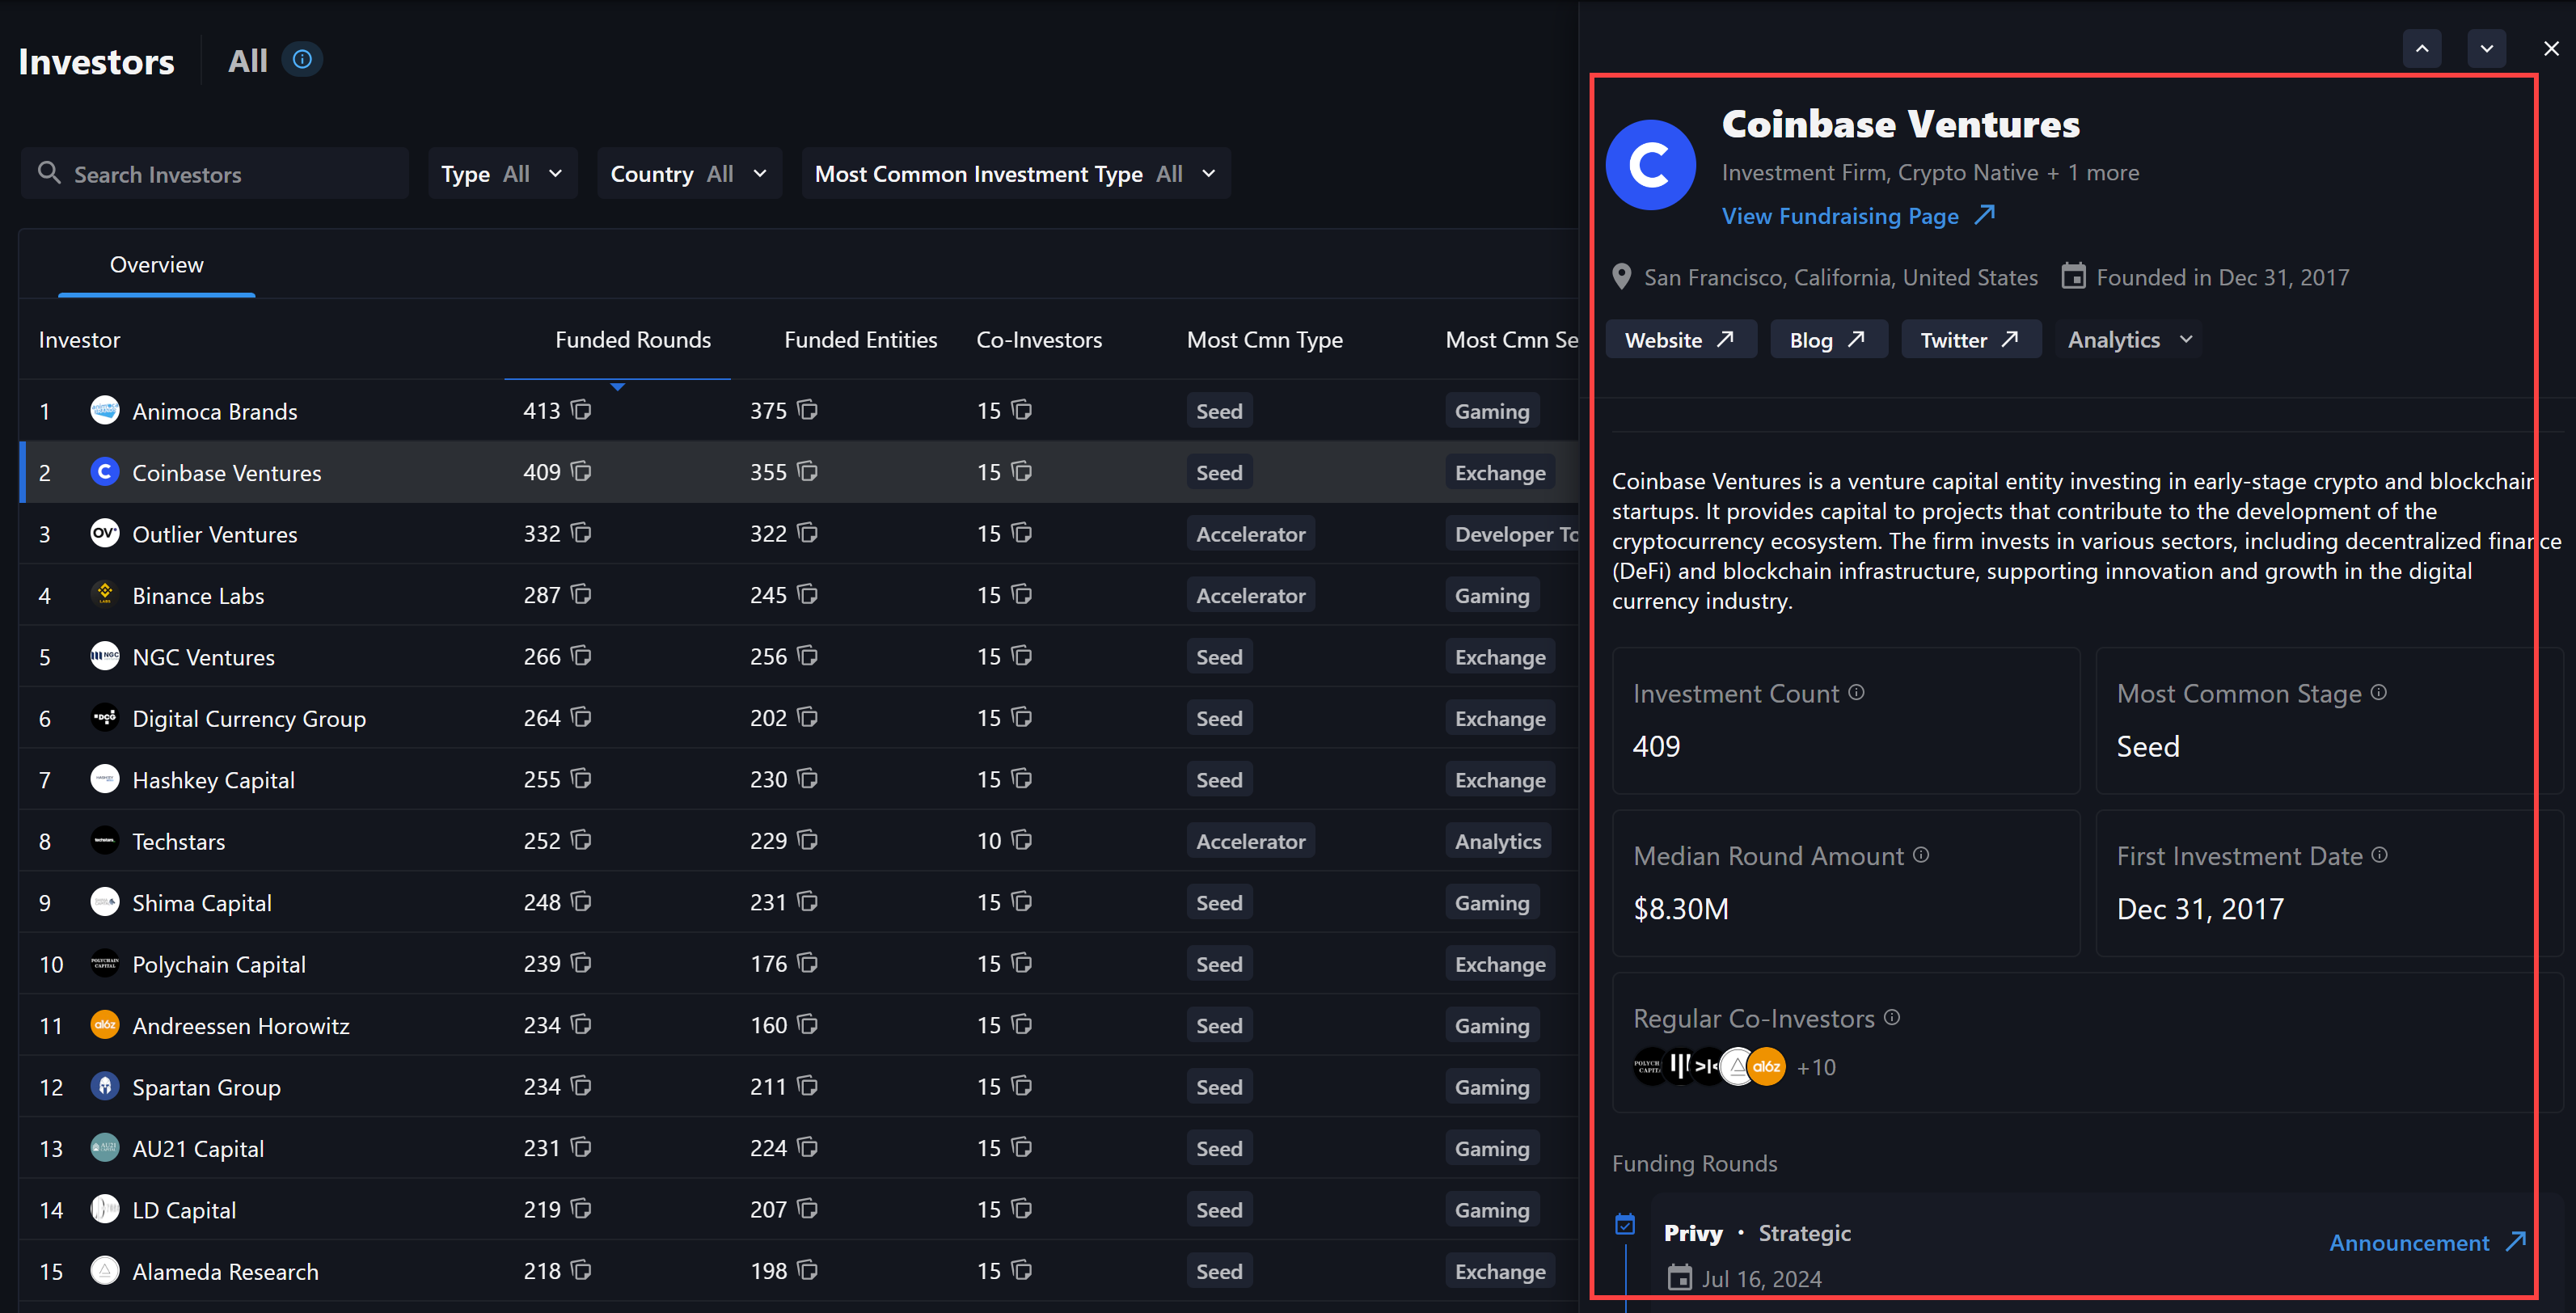Image resolution: width=2576 pixels, height=1313 pixels.
Task: Click Analytics sector tag in Techstars row
Action: pyautogui.click(x=1497, y=841)
